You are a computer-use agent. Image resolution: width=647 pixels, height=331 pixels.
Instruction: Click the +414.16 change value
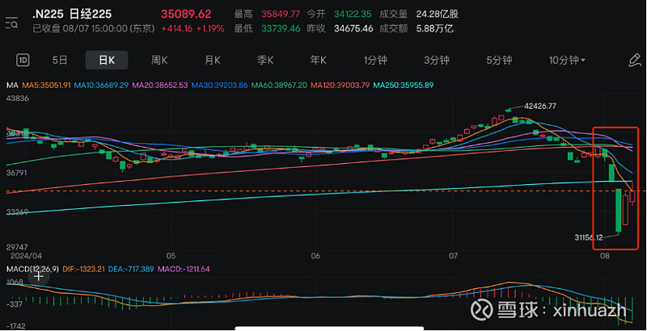(176, 28)
